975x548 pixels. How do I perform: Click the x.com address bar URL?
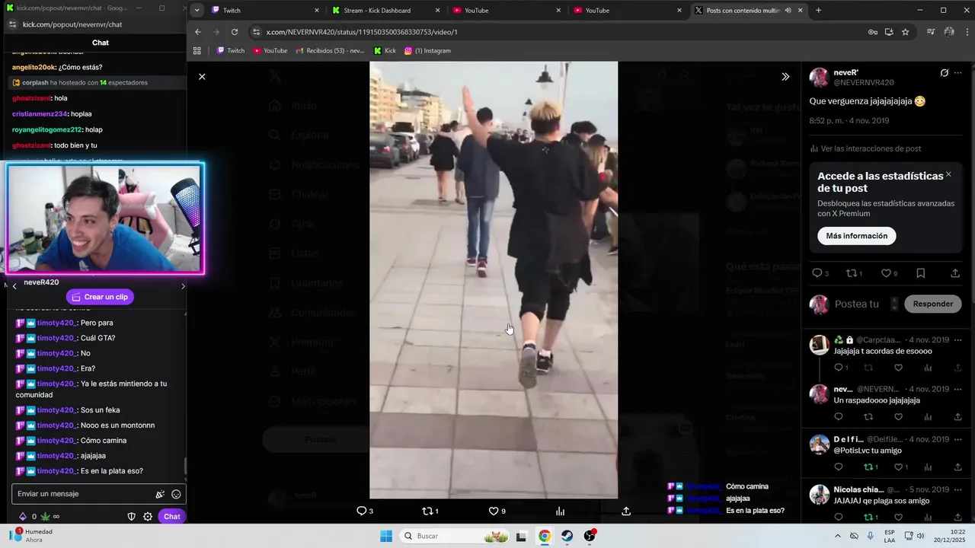[362, 32]
